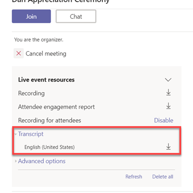Open Advanced options link text
The image size is (193, 193).
pyautogui.click(x=42, y=161)
